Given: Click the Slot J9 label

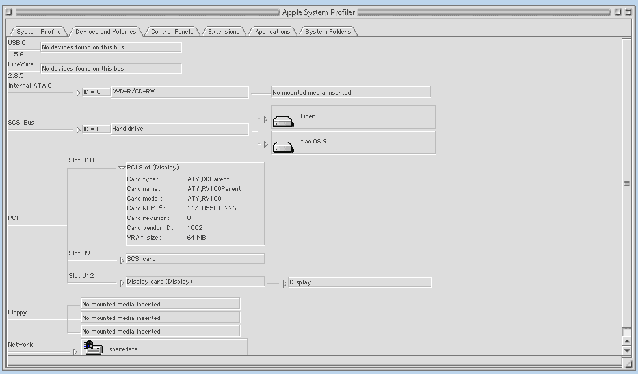Looking at the screenshot, I should pyautogui.click(x=79, y=253).
